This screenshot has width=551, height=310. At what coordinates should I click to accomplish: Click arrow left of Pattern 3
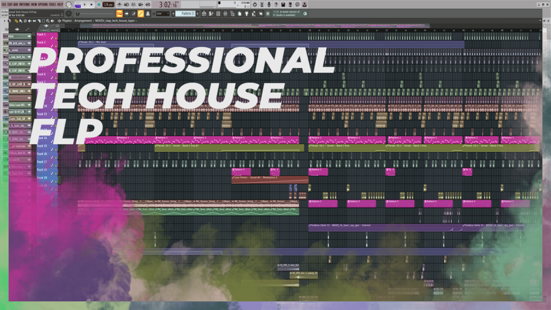click(x=173, y=13)
